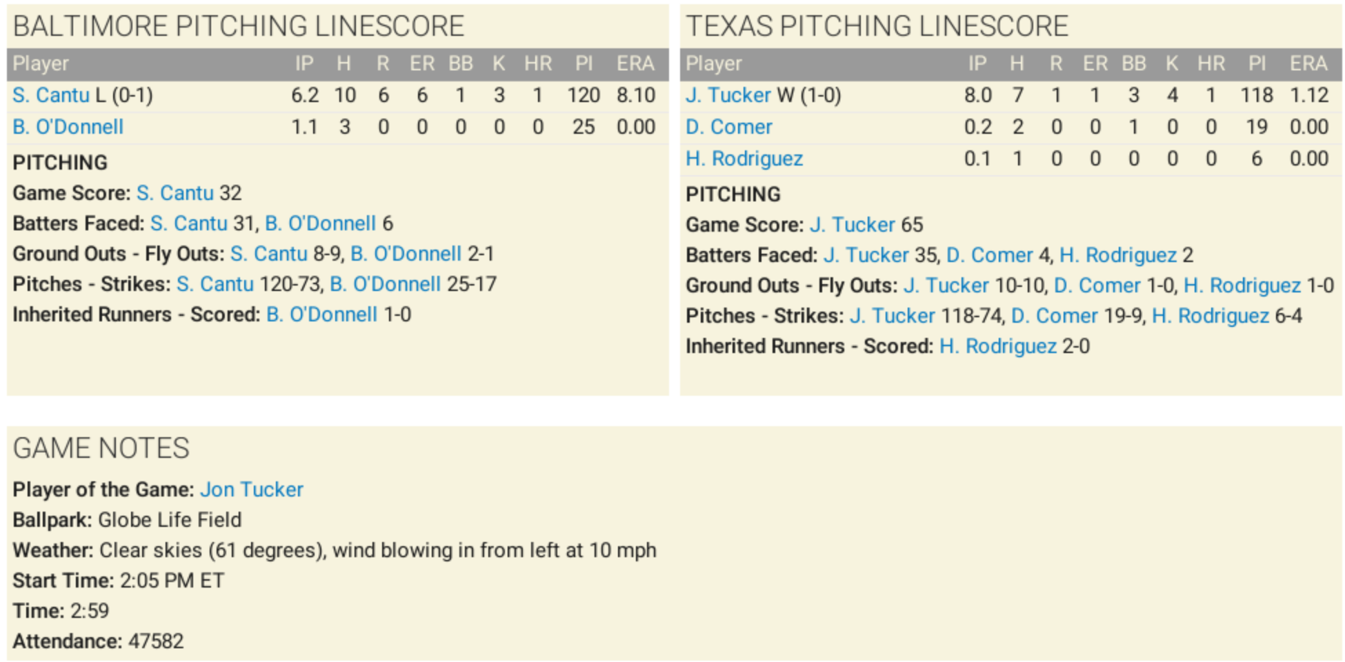
Task: Click ERA column header in Baltimore table
Action: coord(635,63)
